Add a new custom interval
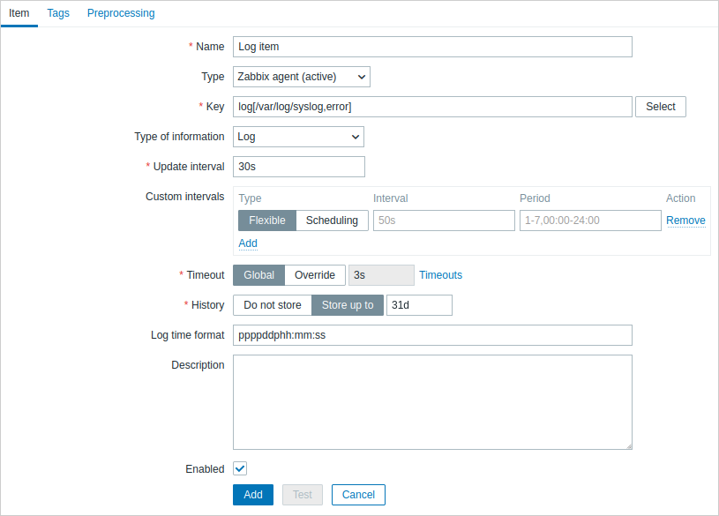The width and height of the screenshot is (719, 516). (x=248, y=243)
